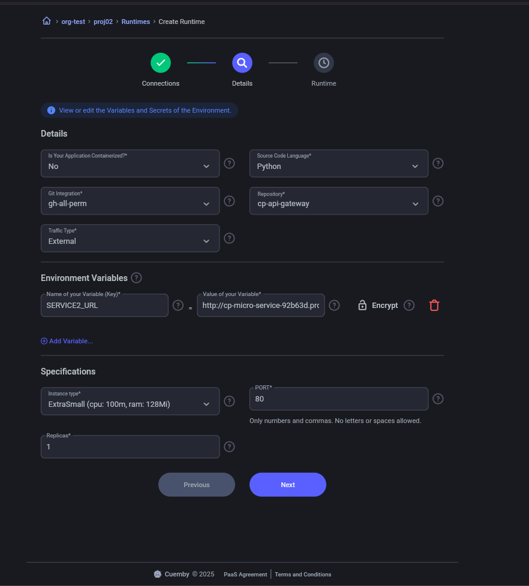Go back to the Connections step
Image resolution: width=529 pixels, height=586 pixels.
[160, 62]
